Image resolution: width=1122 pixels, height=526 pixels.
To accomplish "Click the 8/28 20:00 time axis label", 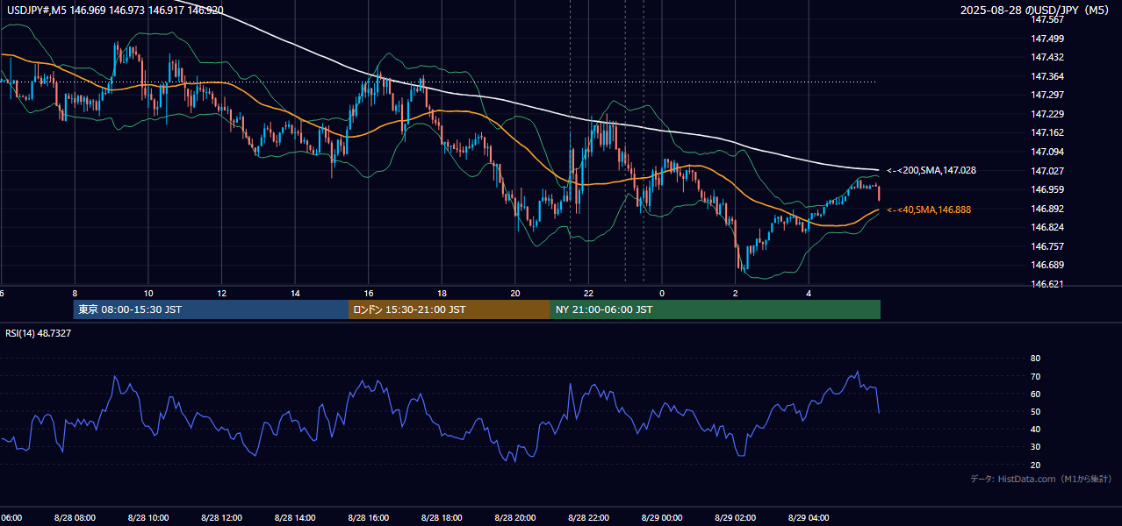I will coord(514,517).
